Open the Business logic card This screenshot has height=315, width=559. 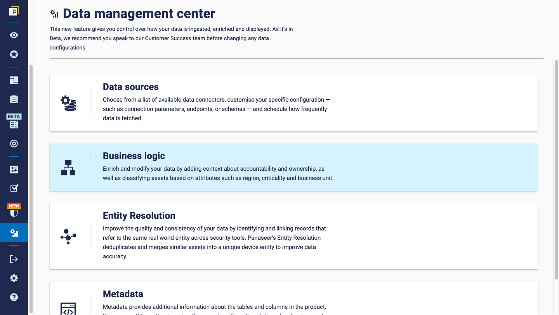293,167
